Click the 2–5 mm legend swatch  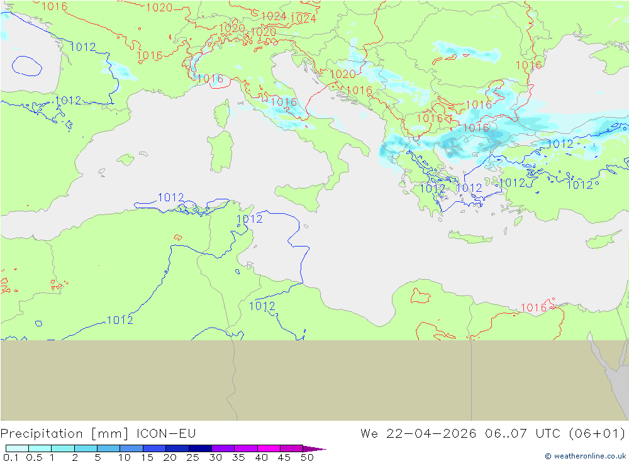tap(86, 448)
